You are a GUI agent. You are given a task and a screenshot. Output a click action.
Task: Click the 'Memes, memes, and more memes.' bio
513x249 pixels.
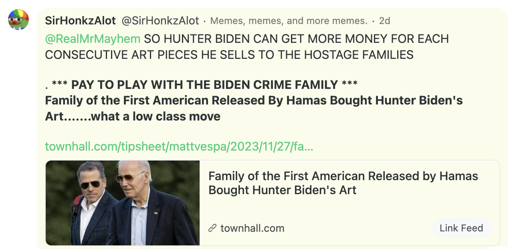(x=289, y=20)
